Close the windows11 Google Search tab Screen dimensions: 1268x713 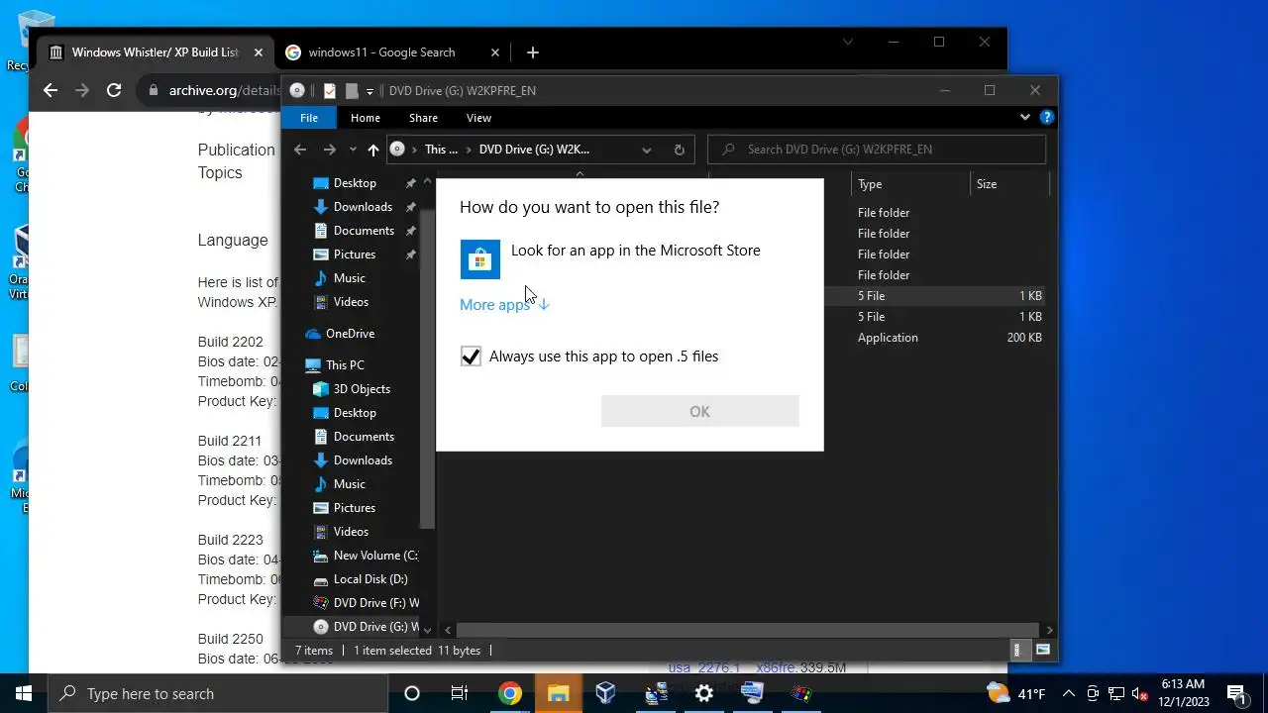click(x=495, y=52)
